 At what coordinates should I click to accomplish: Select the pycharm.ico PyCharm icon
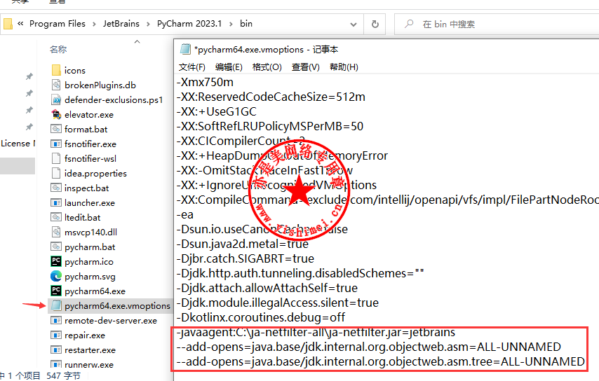tap(56, 261)
